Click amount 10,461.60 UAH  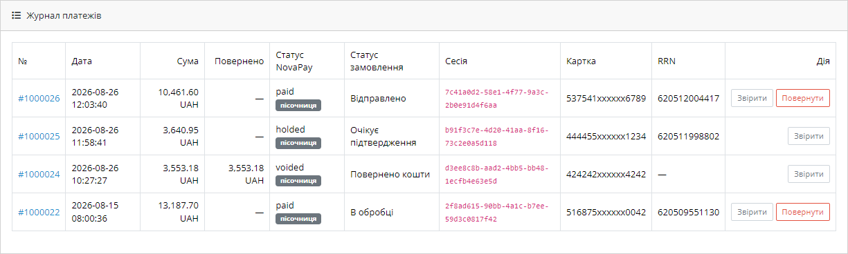click(x=179, y=98)
